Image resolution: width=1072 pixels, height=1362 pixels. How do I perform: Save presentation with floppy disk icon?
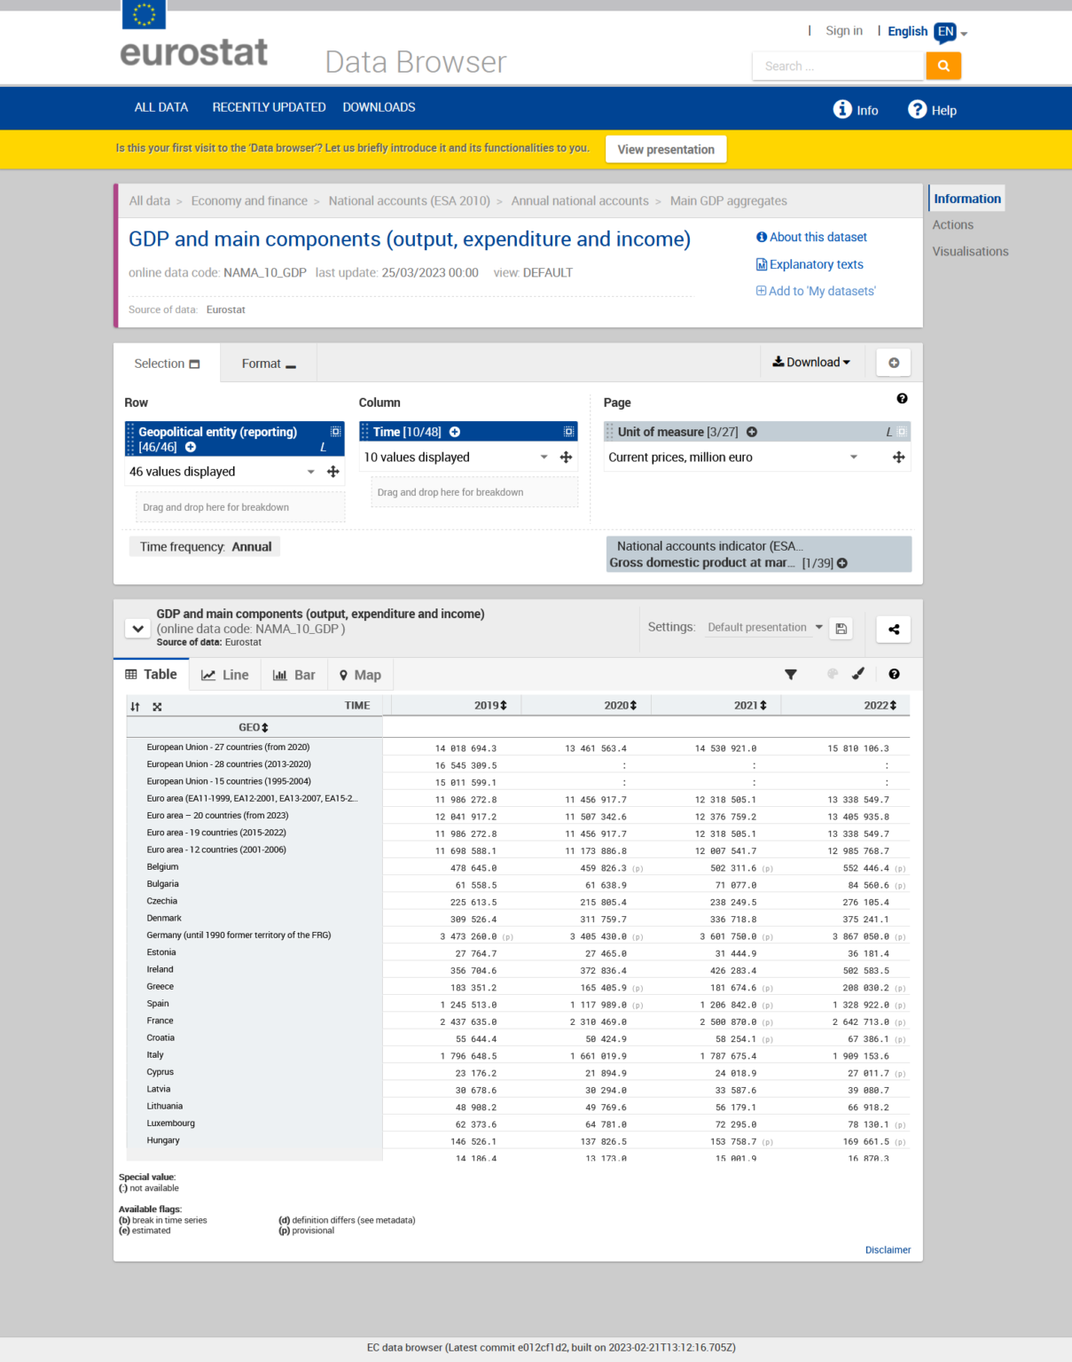pyautogui.click(x=841, y=629)
